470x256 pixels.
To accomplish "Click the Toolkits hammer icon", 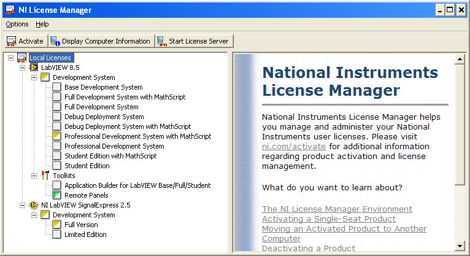I will (x=45, y=176).
